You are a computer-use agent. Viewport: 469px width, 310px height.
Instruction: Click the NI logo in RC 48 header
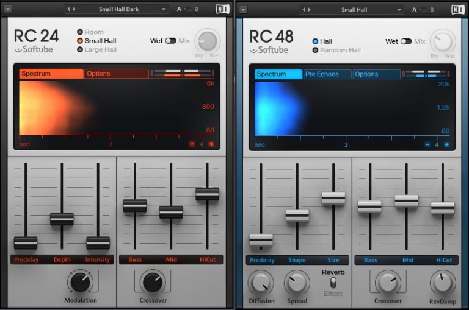point(458,9)
